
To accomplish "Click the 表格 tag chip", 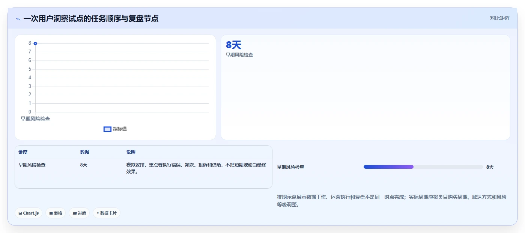I will [x=56, y=213].
